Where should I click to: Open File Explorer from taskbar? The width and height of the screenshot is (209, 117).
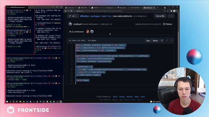tap(20, 101)
